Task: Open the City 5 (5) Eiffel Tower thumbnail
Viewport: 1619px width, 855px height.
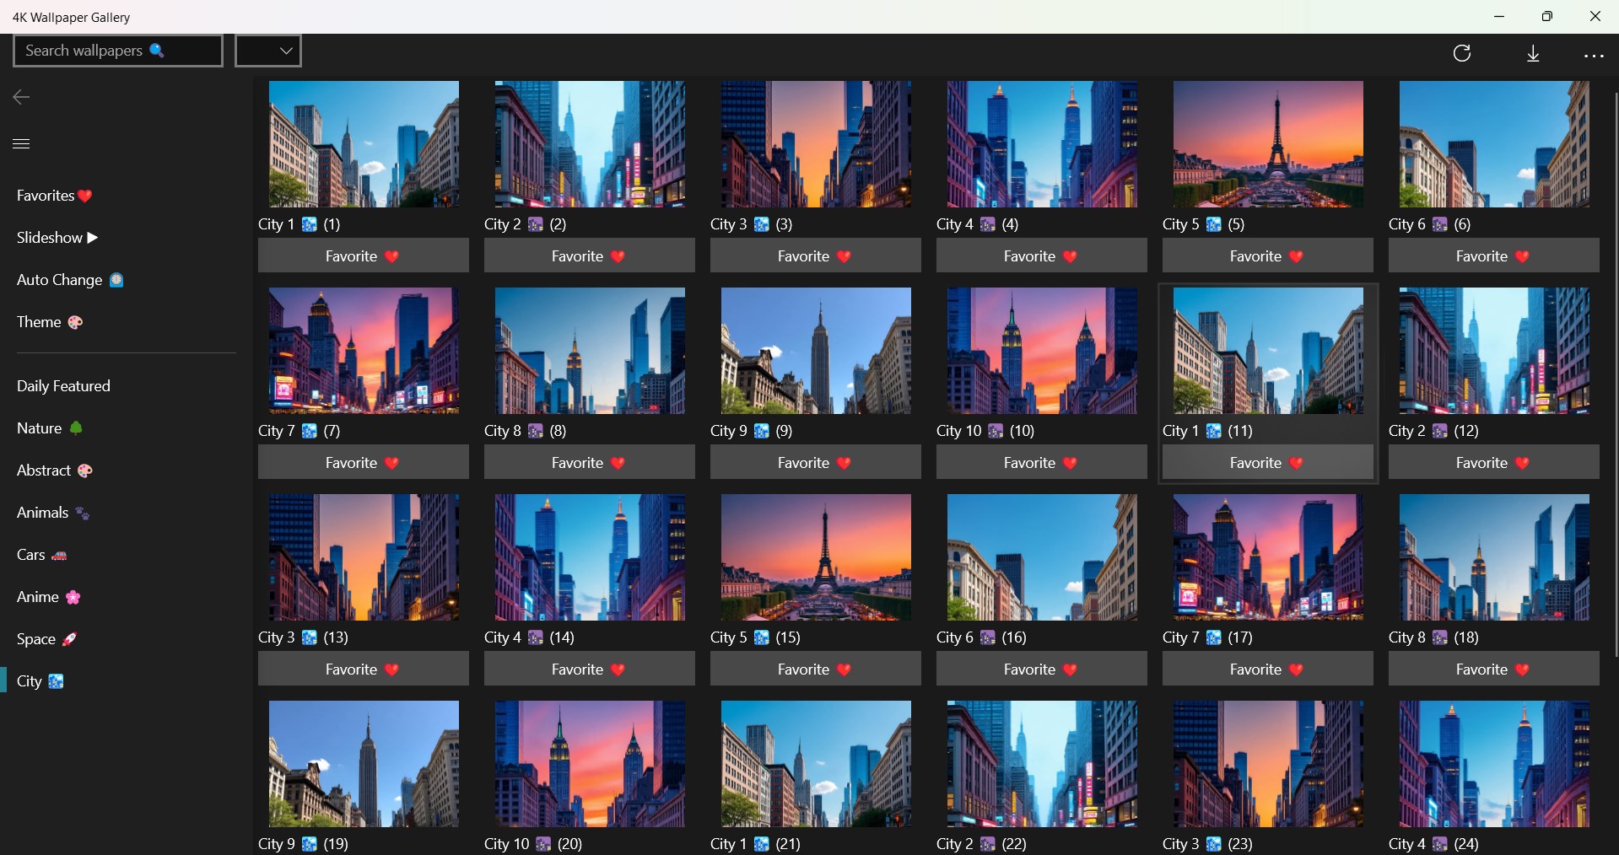Action: pyautogui.click(x=1269, y=144)
